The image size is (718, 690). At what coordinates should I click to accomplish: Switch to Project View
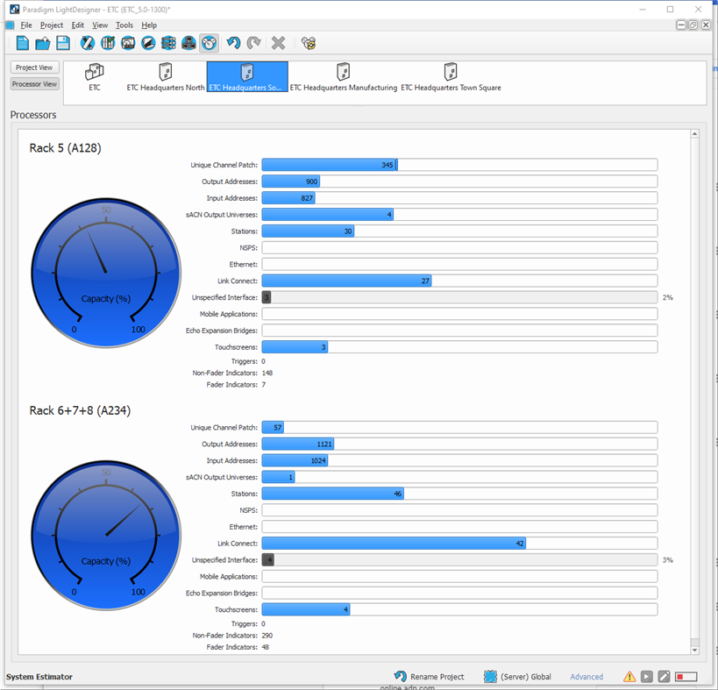[34, 68]
